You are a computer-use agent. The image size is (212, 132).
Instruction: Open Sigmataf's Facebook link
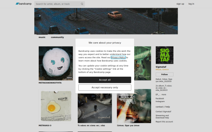point(160,99)
